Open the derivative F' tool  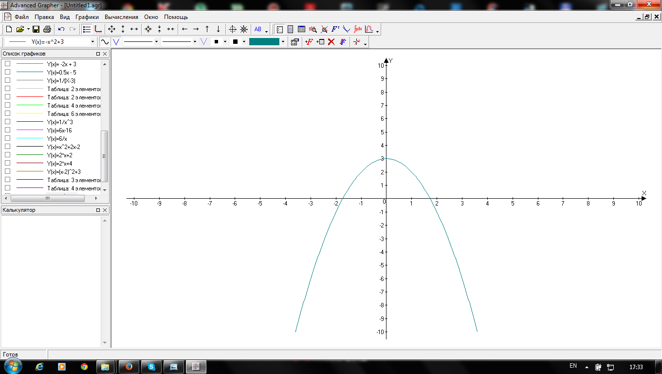pyautogui.click(x=335, y=29)
